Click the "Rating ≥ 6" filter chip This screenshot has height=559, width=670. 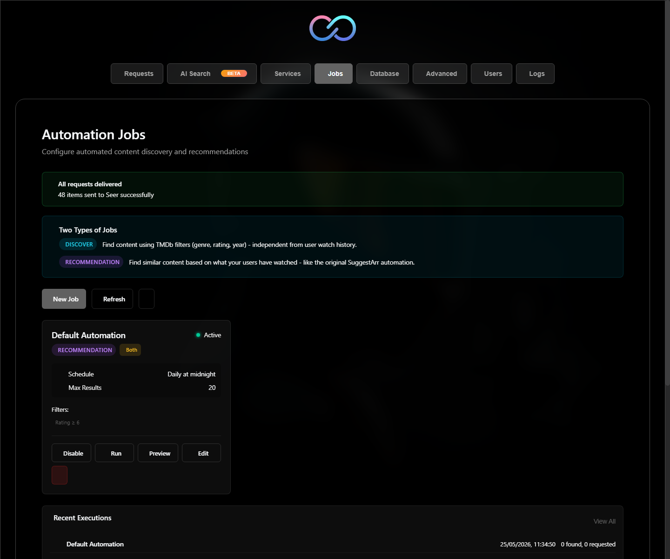(67, 423)
